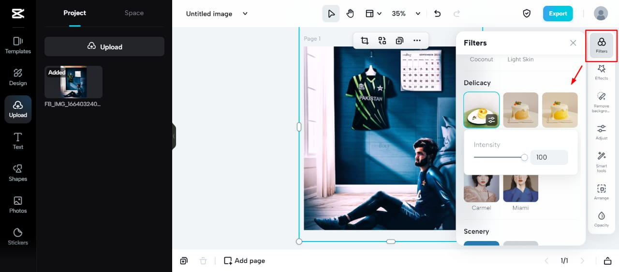Open the pages overview icon

point(608,261)
